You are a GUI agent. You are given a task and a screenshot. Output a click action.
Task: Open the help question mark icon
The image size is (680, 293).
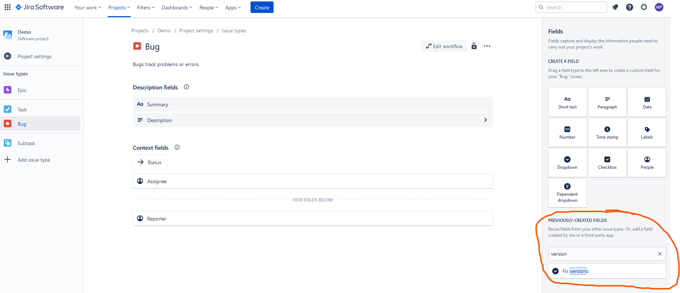[630, 7]
